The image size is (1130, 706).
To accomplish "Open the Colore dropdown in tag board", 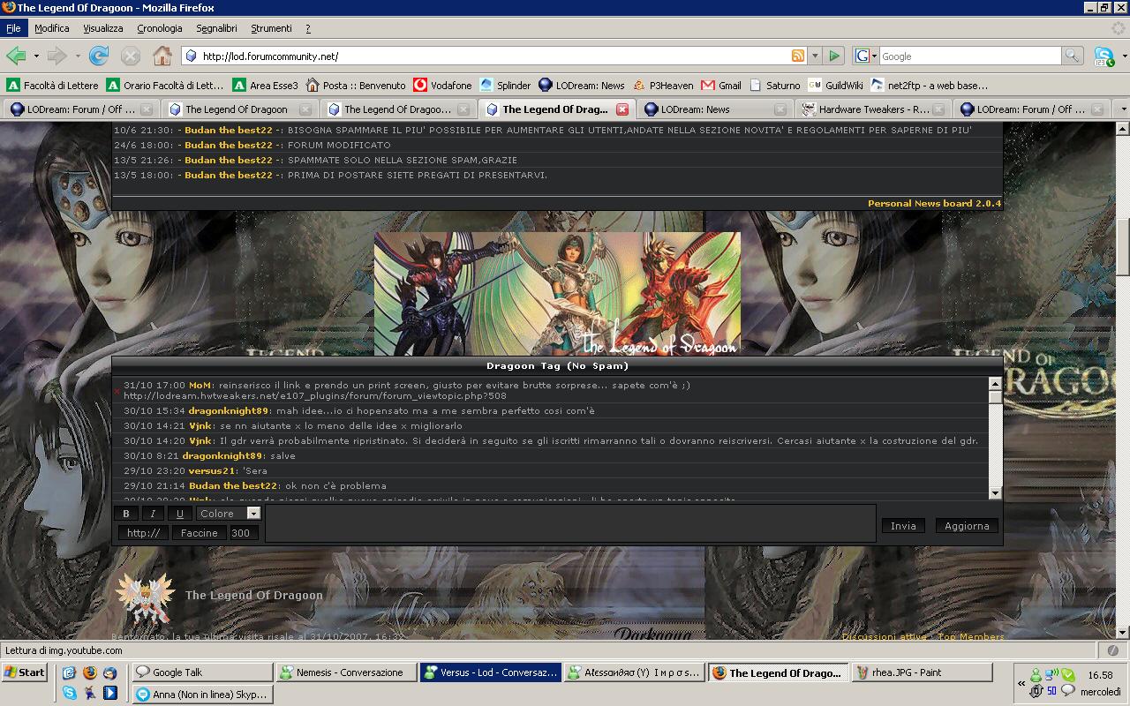I will pos(229,513).
